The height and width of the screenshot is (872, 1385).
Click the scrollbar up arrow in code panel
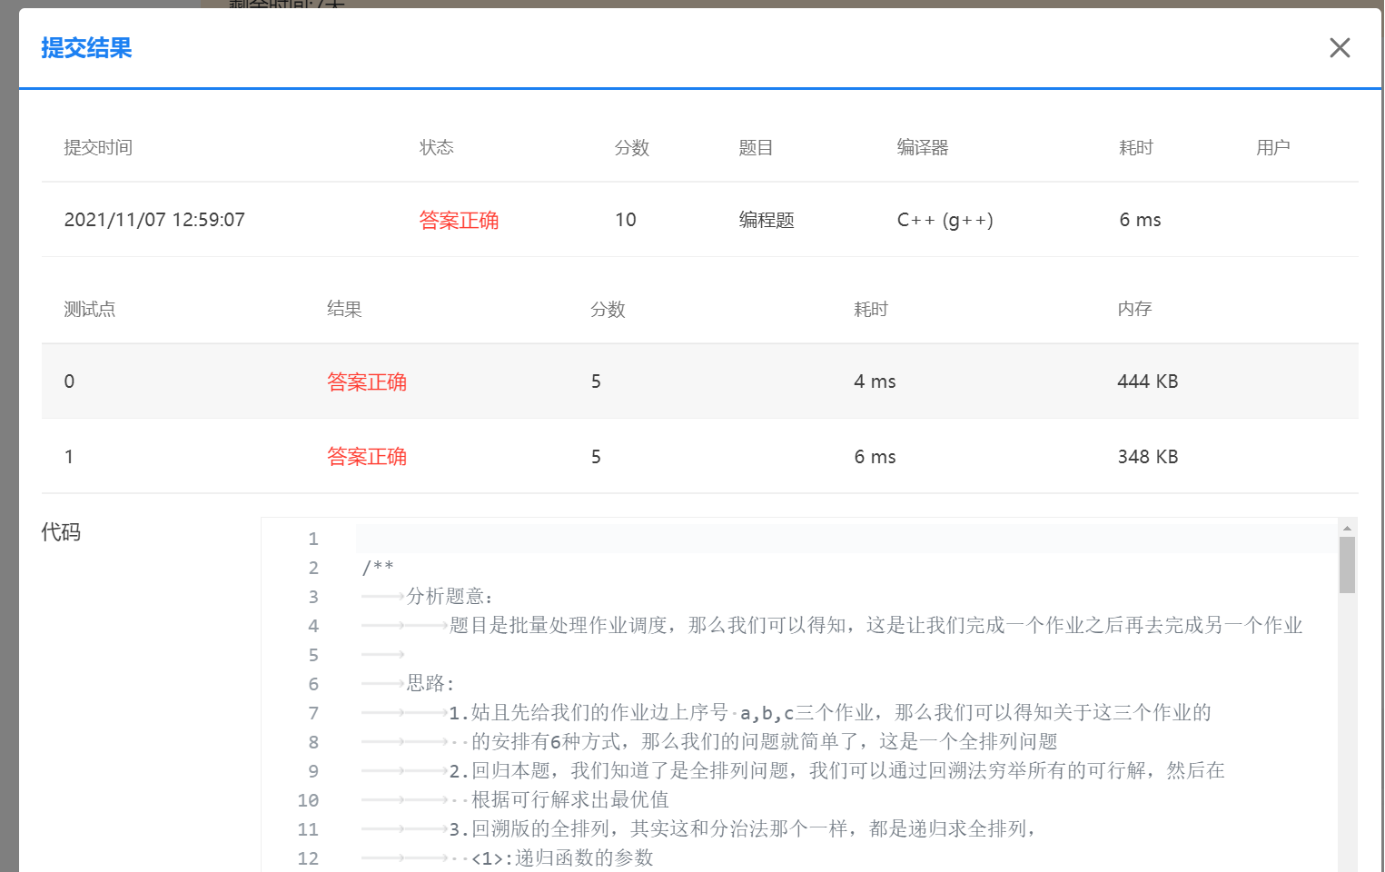1347,527
